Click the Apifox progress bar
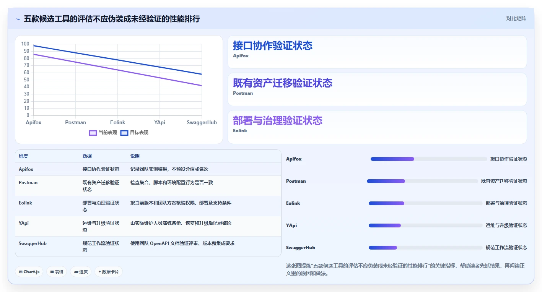542x292 pixels. point(429,159)
